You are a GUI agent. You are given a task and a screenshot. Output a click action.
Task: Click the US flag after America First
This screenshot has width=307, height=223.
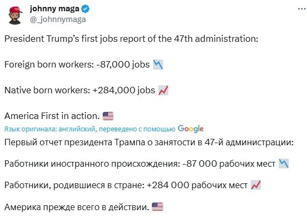pos(108,116)
